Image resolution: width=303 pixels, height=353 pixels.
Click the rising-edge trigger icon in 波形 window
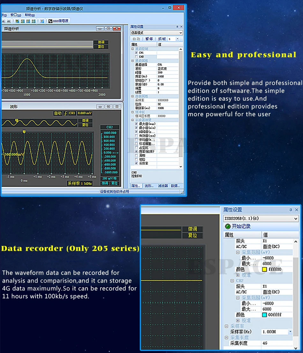tap(65, 113)
